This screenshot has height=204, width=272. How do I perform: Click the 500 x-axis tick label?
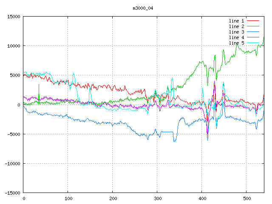(246, 198)
